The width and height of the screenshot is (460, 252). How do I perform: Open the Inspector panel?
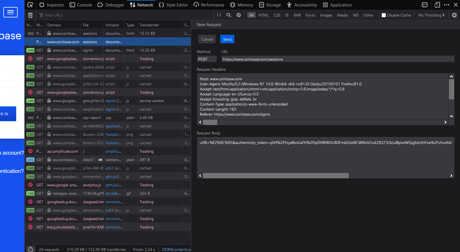coord(52,5)
